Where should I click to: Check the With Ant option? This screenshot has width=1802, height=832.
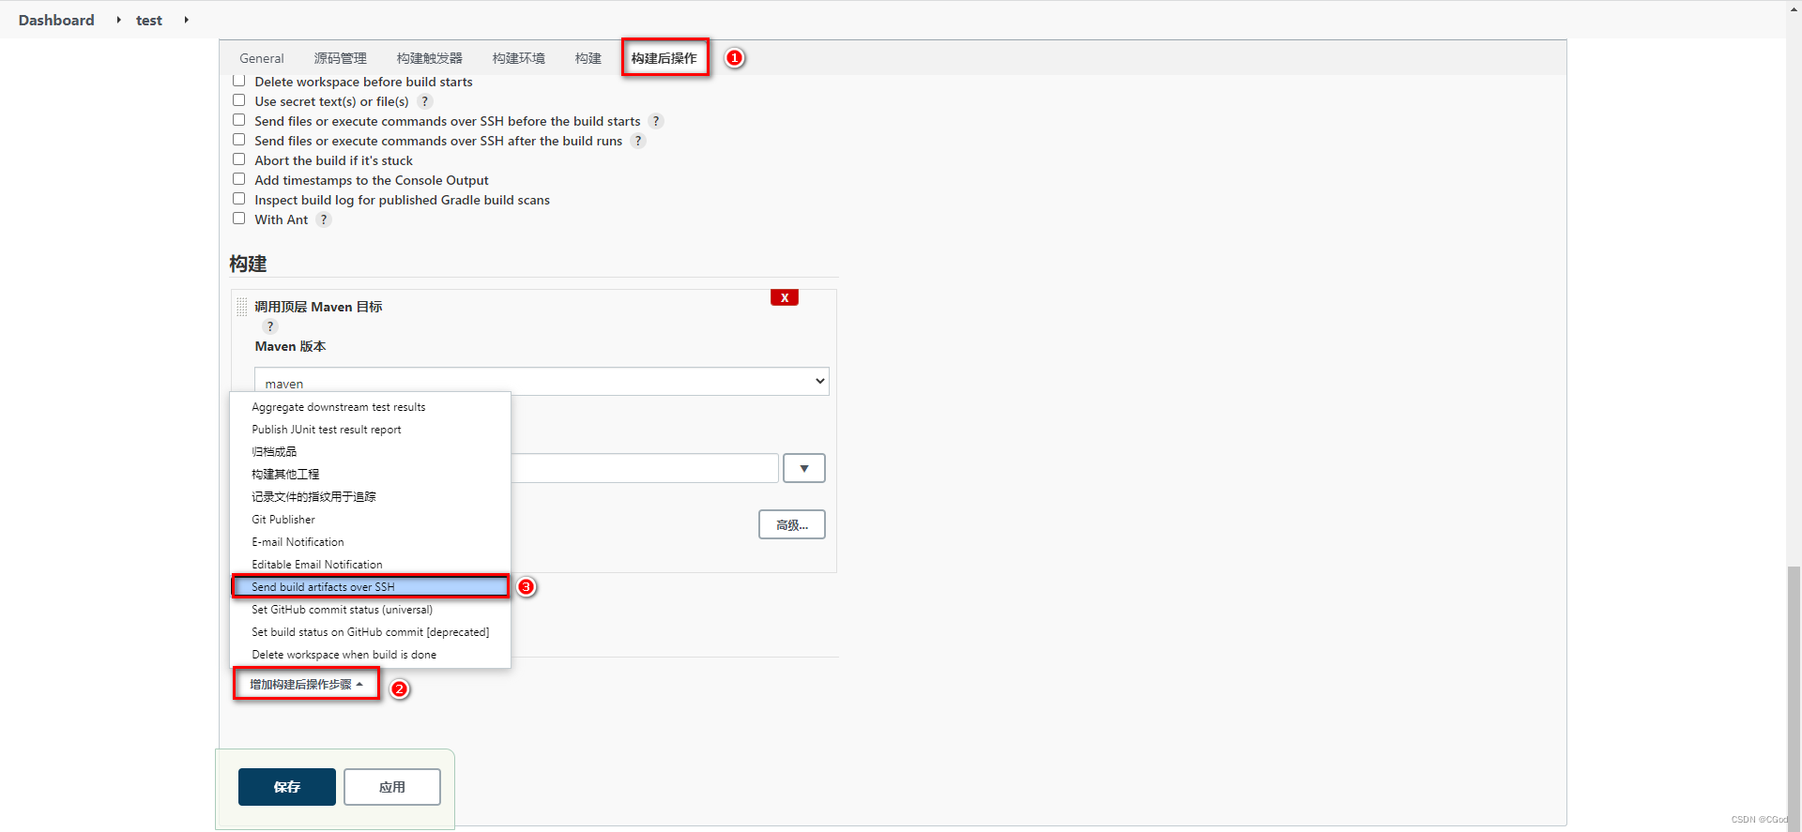[239, 219]
